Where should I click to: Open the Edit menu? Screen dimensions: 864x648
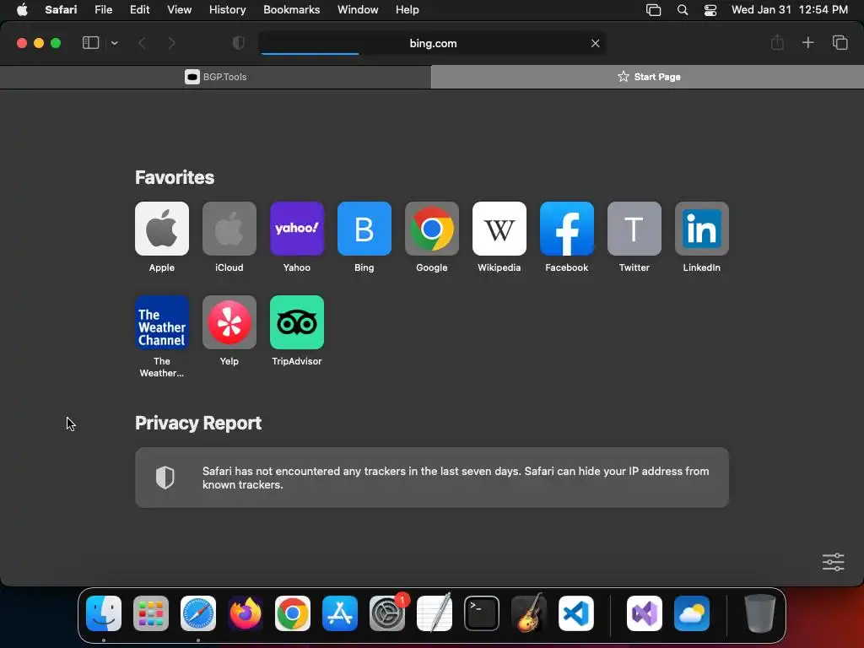click(139, 10)
